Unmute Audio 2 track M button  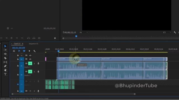30,72
